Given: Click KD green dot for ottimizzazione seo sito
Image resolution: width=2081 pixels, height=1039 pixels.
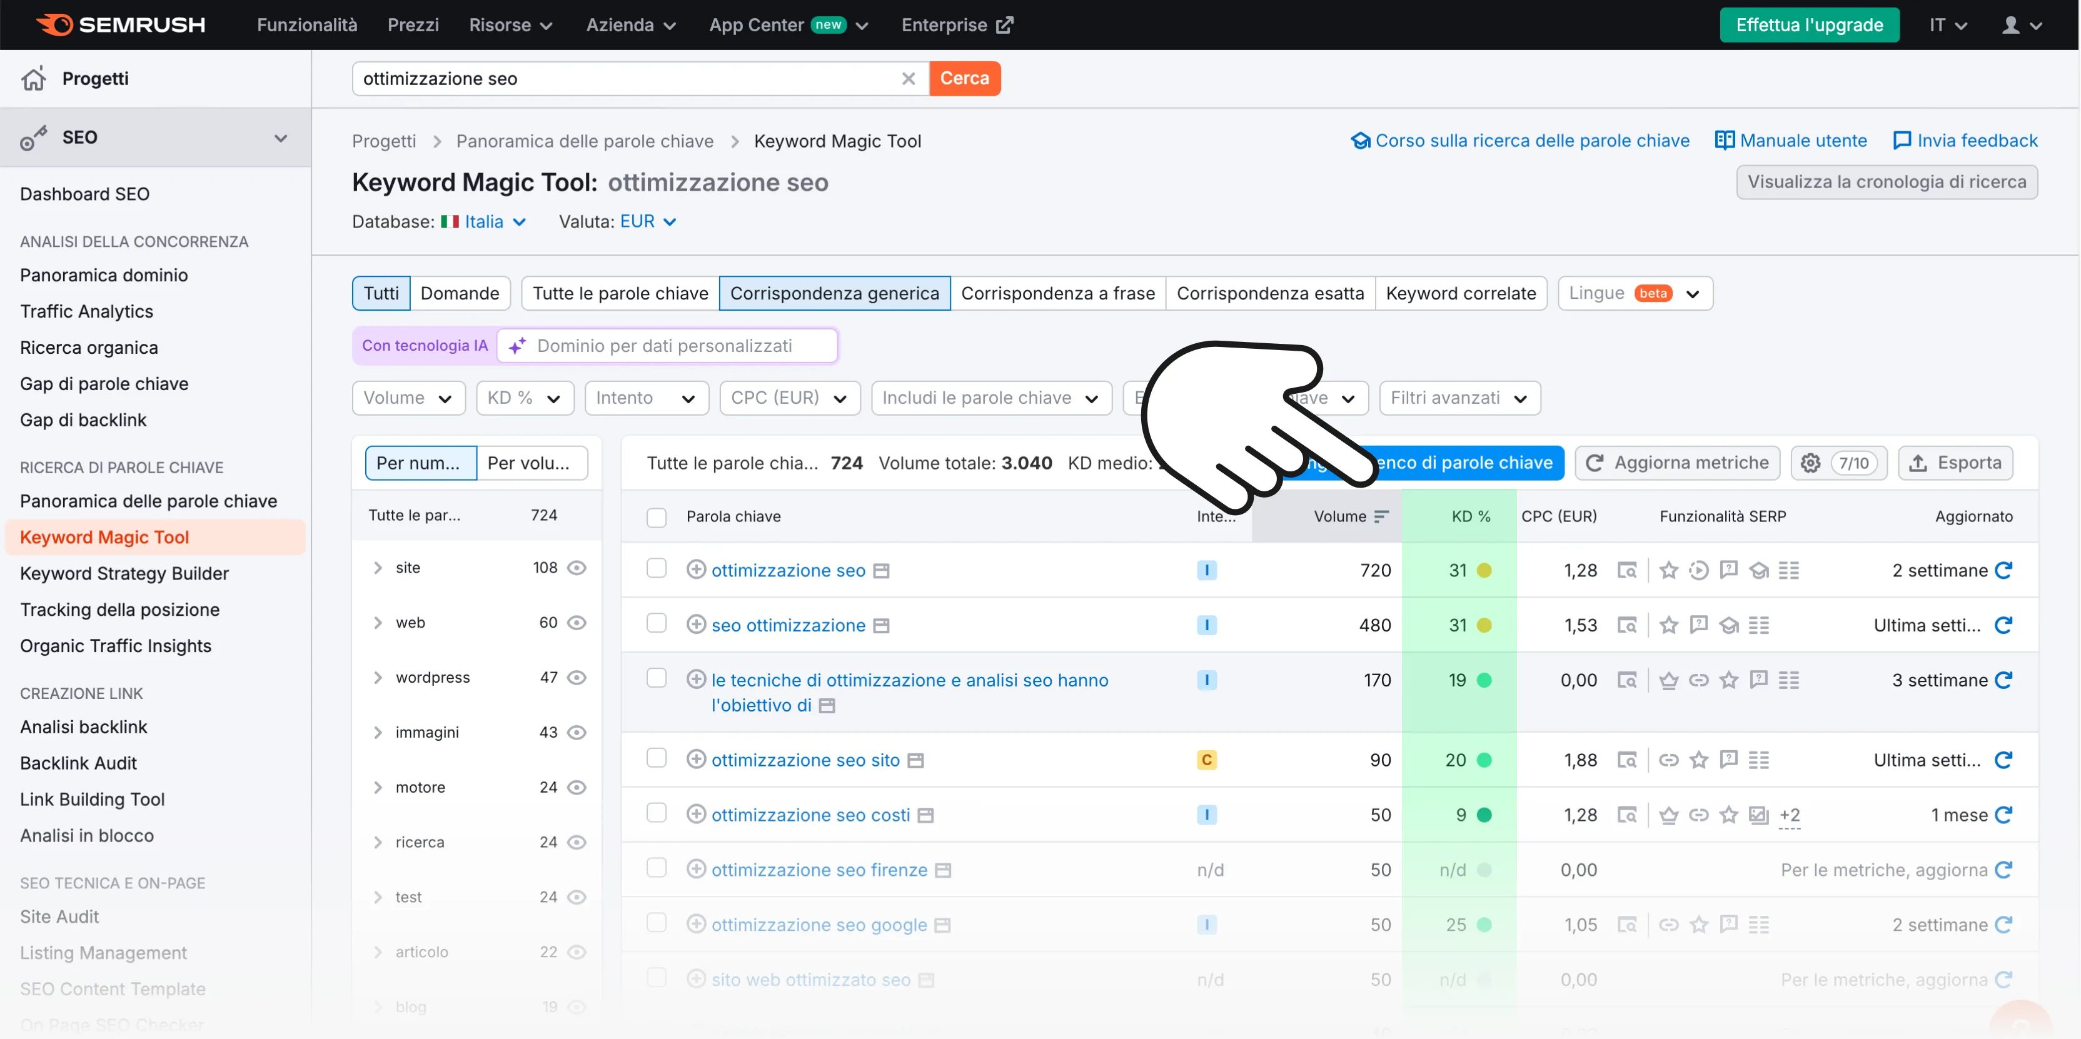Looking at the screenshot, I should [x=1484, y=760].
